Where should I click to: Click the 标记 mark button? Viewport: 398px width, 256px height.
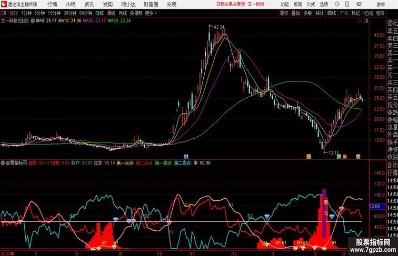point(355,13)
